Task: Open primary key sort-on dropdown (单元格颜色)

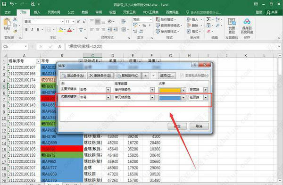Action: click(152, 90)
